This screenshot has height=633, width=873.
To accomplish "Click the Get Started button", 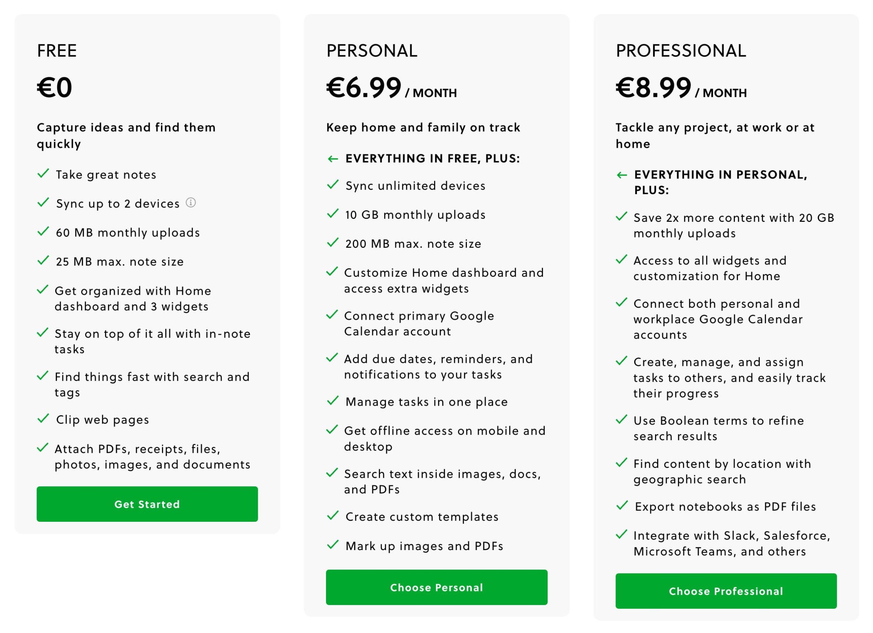I will [x=147, y=504].
